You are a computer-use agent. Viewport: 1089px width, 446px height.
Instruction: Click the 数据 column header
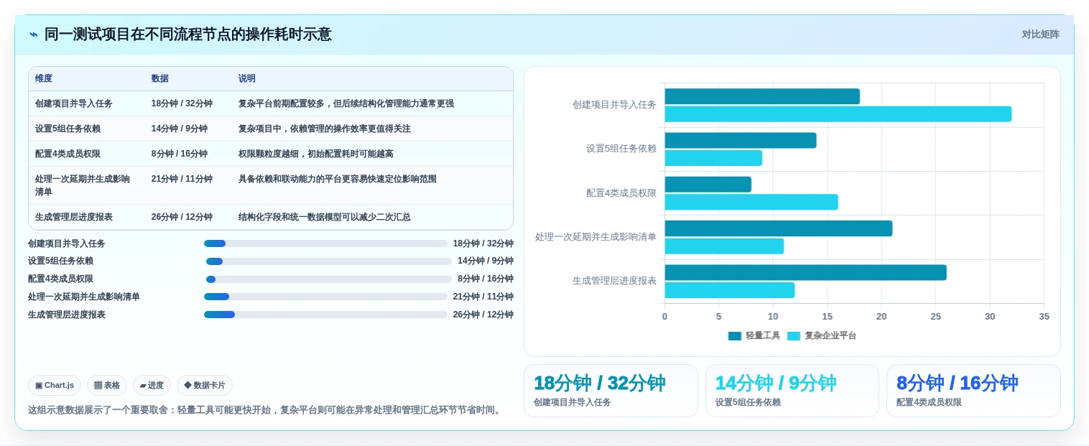tap(160, 79)
